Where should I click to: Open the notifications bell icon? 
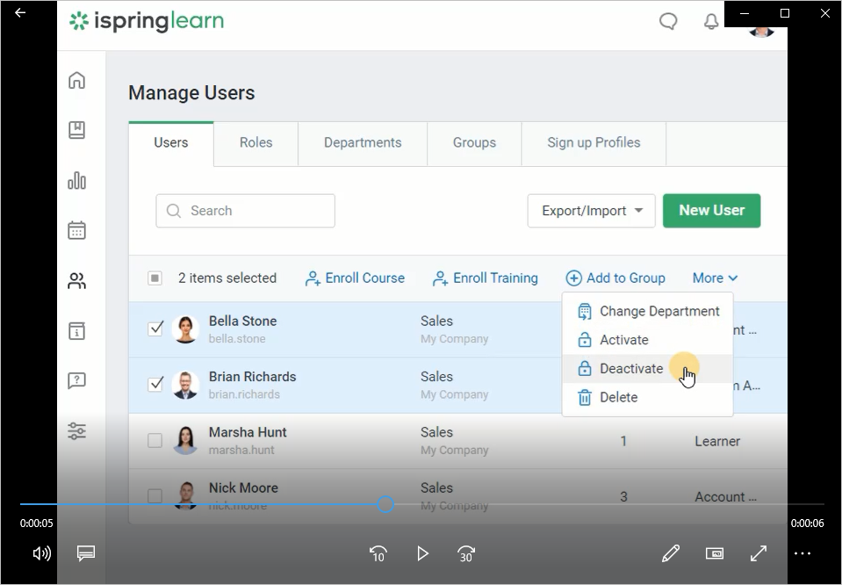click(711, 21)
